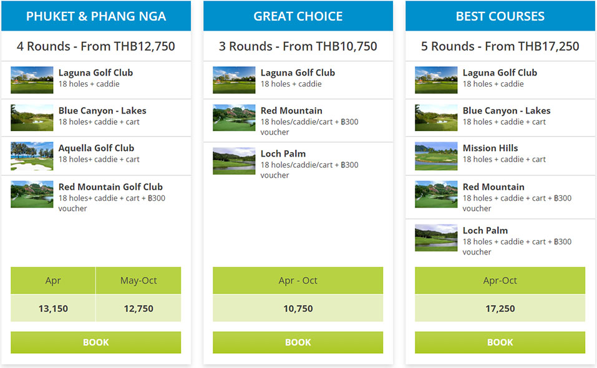597x368 pixels.
Task: Select the BEST COURSES package header
Action: coord(500,16)
